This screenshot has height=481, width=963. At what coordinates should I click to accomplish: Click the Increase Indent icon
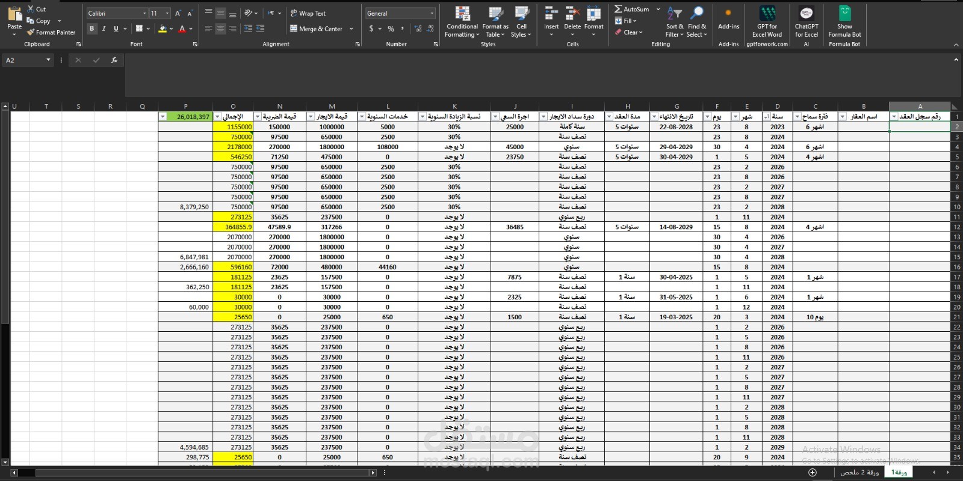tap(260, 28)
